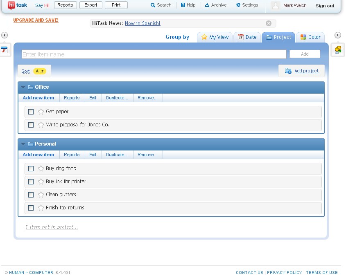This screenshot has height=276, width=346.
Task: Expand the left side panel arrow
Action: [x=5, y=35]
